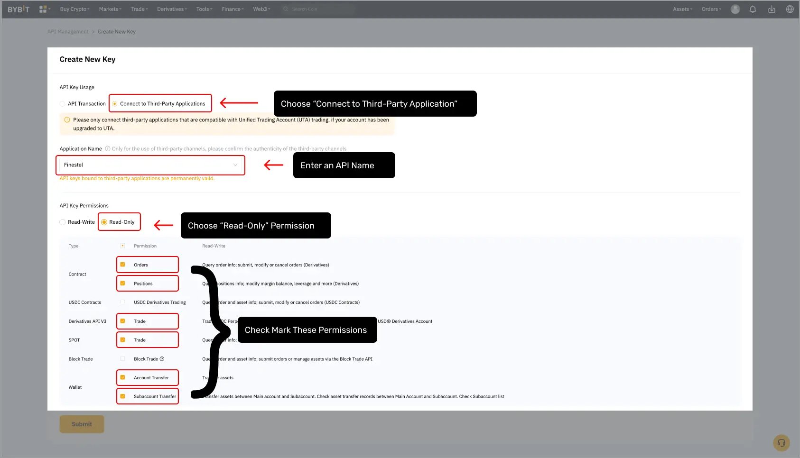
Task: Open the user profile avatar
Action: (735, 9)
